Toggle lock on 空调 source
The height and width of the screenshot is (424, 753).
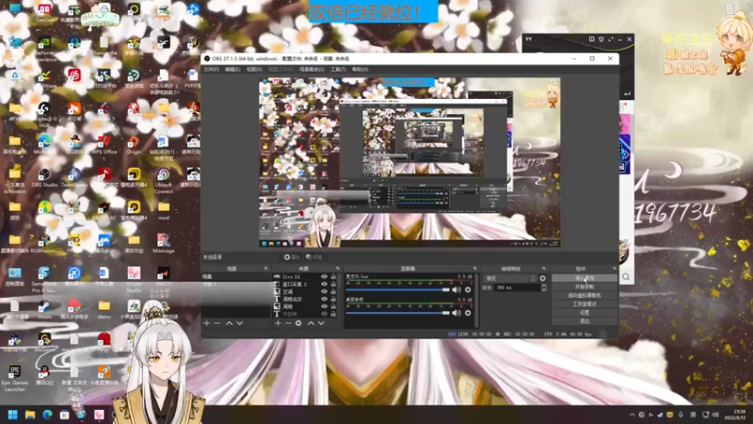pyautogui.click(x=333, y=291)
